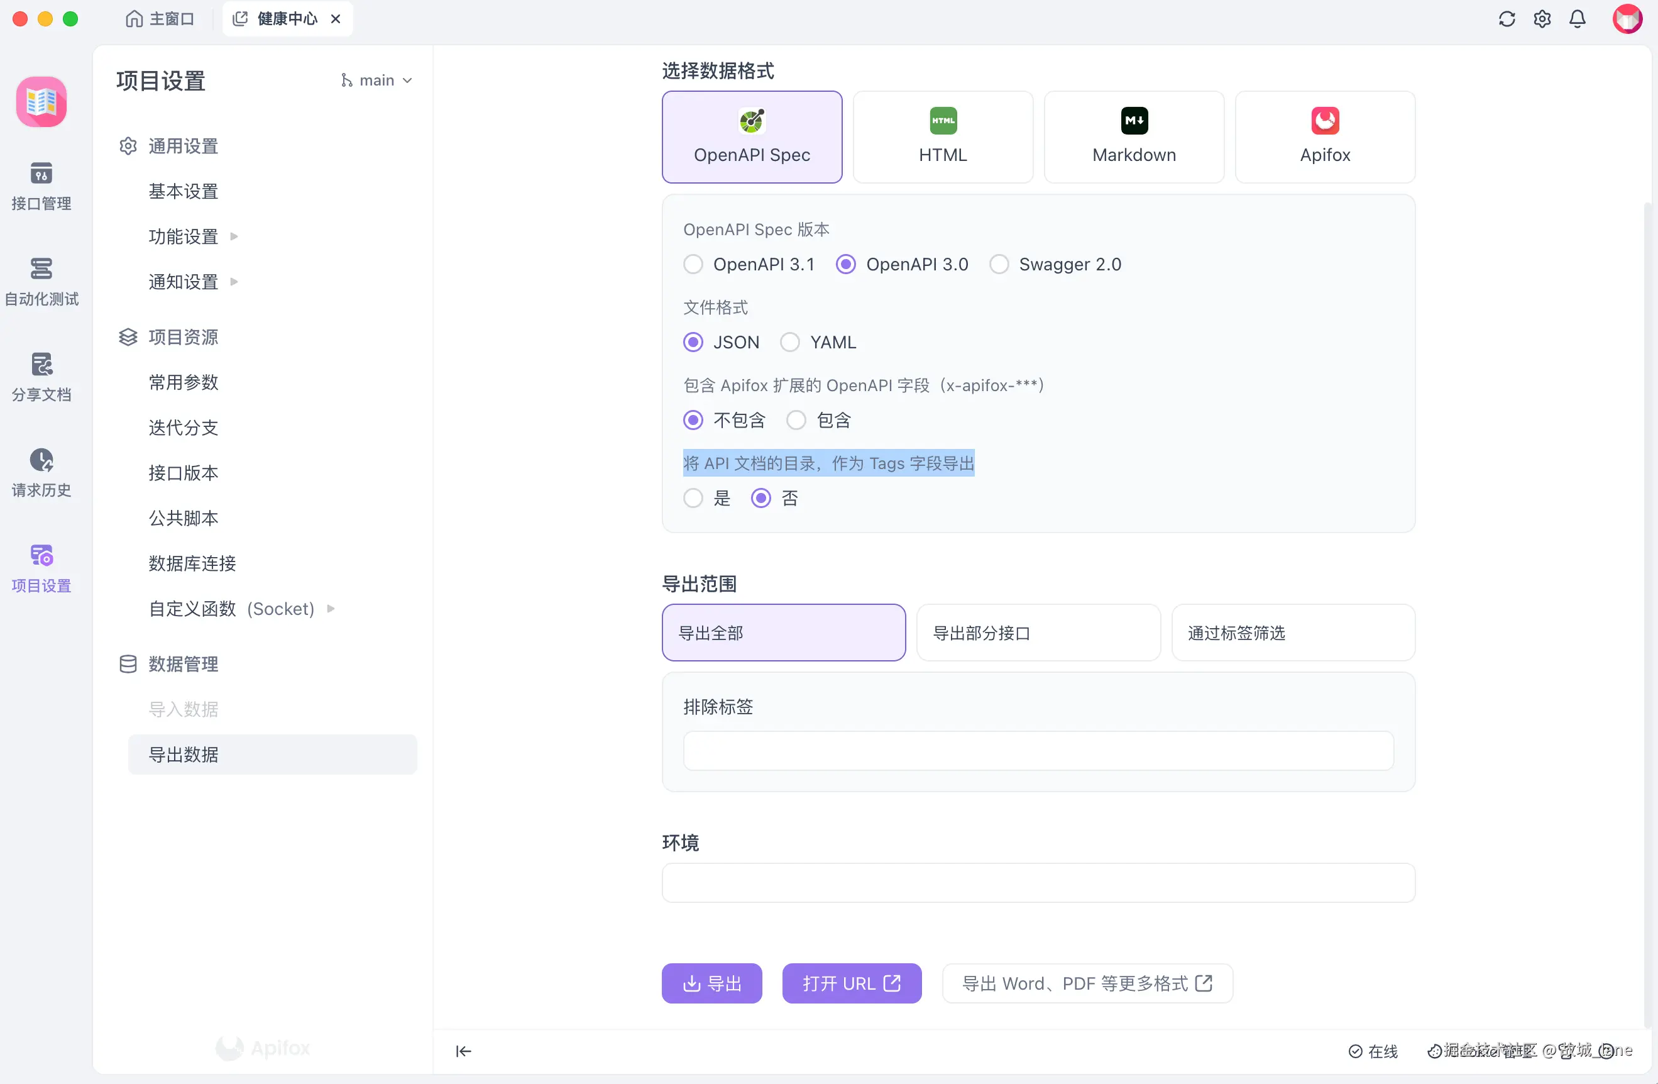Viewport: 1658px width, 1084px height.
Task: Expand 功能设置 submenu arrow
Action: click(x=234, y=236)
